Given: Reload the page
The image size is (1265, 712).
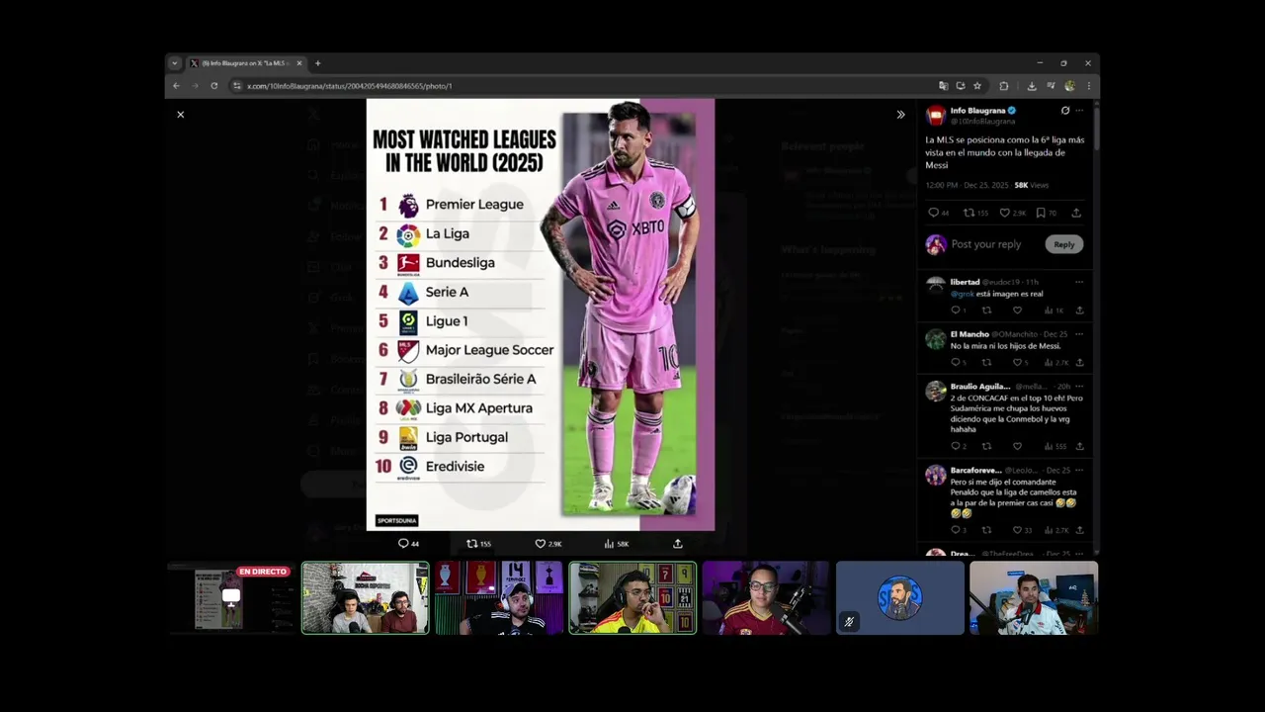Looking at the screenshot, I should coord(213,86).
